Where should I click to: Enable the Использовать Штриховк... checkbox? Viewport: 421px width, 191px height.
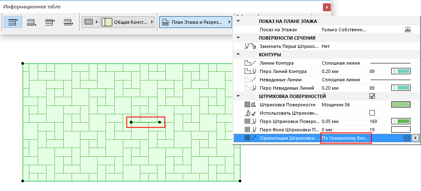click(x=372, y=113)
